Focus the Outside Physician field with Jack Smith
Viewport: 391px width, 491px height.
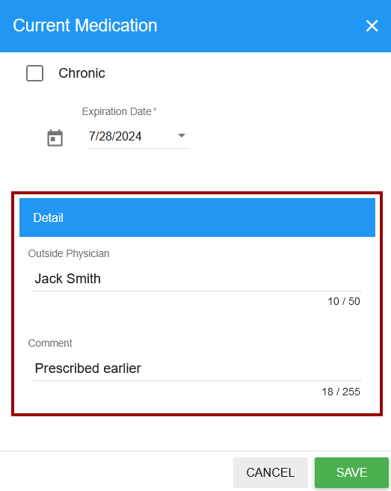[197, 279]
